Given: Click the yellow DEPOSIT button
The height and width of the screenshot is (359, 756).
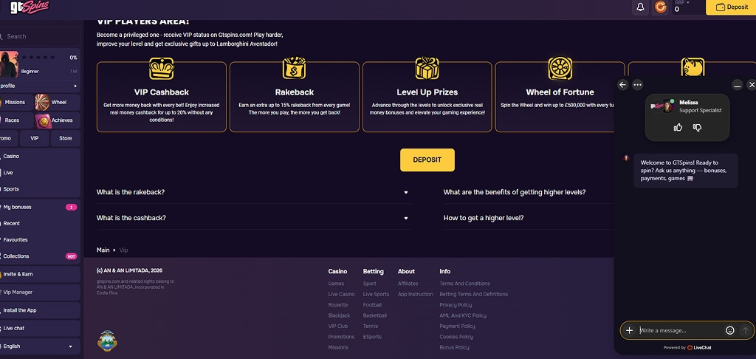Looking at the screenshot, I should [x=427, y=160].
